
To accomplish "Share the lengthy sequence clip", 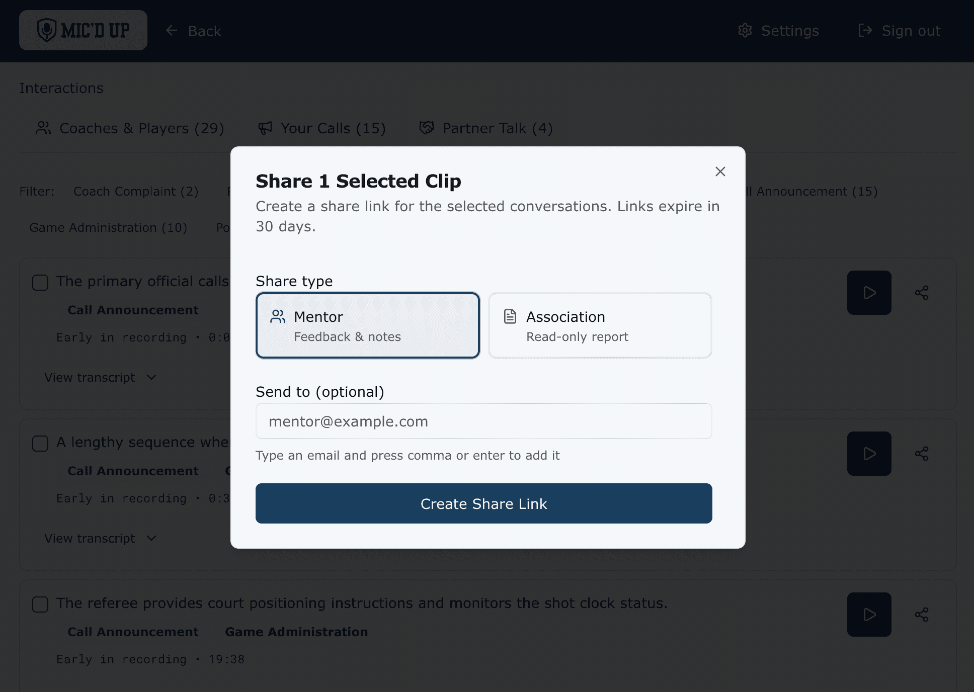I will 921,454.
